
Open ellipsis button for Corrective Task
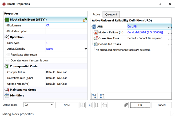click(169, 38)
